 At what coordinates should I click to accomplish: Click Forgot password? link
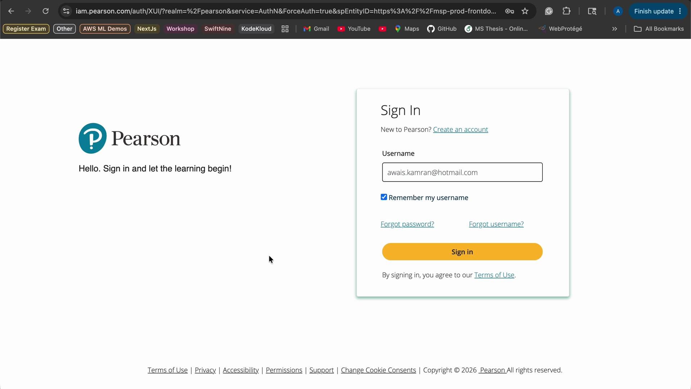[x=407, y=224]
